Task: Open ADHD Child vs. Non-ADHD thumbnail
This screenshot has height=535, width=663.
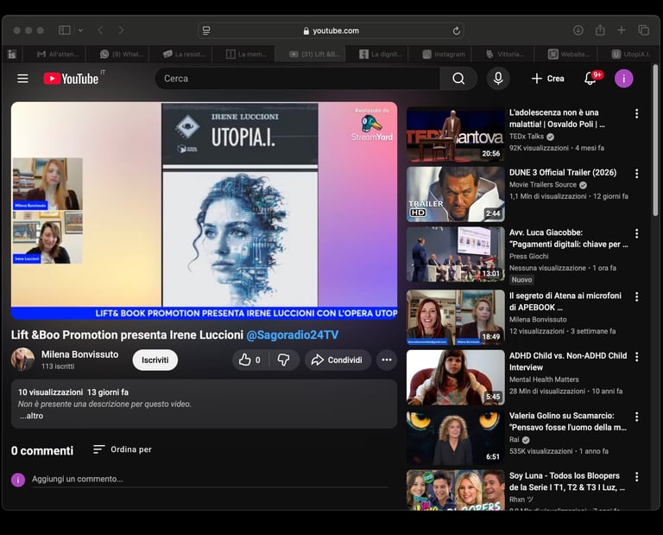Action: click(x=456, y=378)
